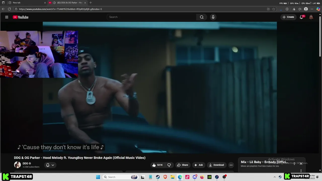Open File Explorer from the taskbar

click(173, 177)
